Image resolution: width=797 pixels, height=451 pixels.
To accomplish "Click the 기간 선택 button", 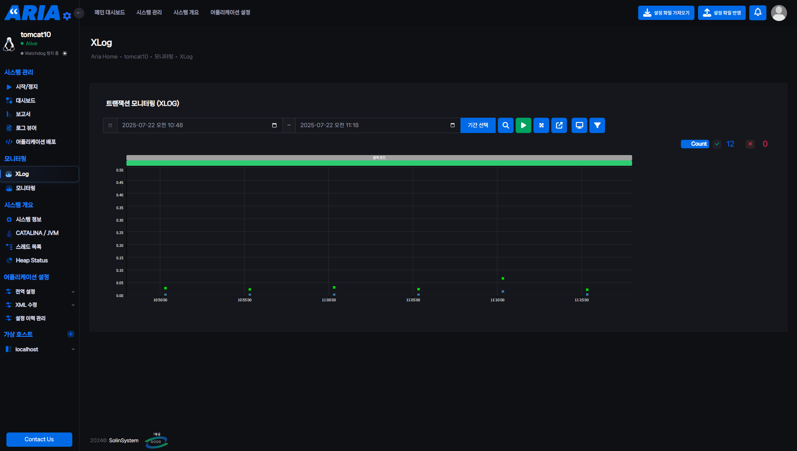I will point(478,125).
